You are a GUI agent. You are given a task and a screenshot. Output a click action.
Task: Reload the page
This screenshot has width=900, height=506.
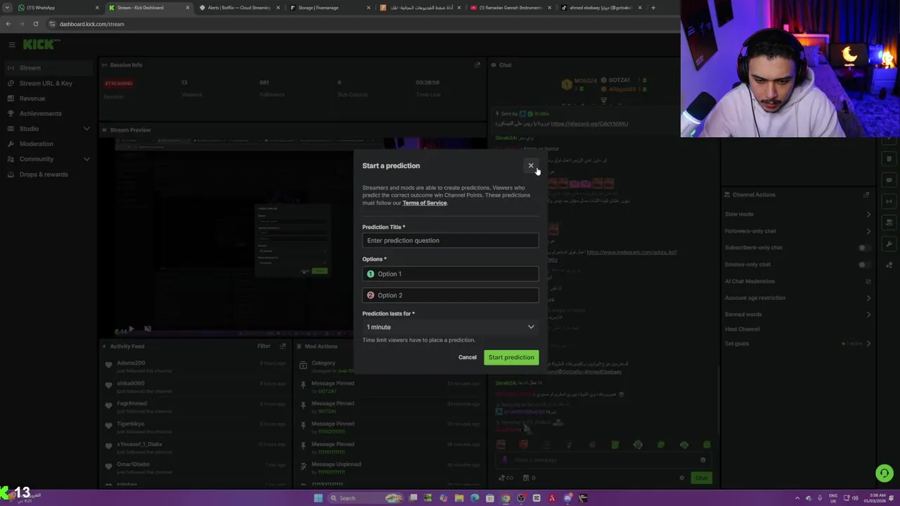coord(35,24)
